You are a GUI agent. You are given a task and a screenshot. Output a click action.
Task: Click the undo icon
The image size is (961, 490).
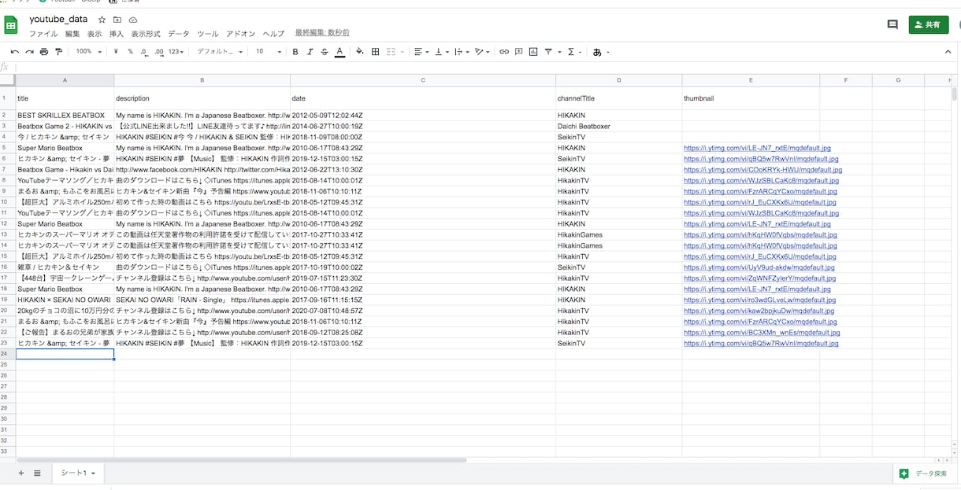tap(14, 52)
